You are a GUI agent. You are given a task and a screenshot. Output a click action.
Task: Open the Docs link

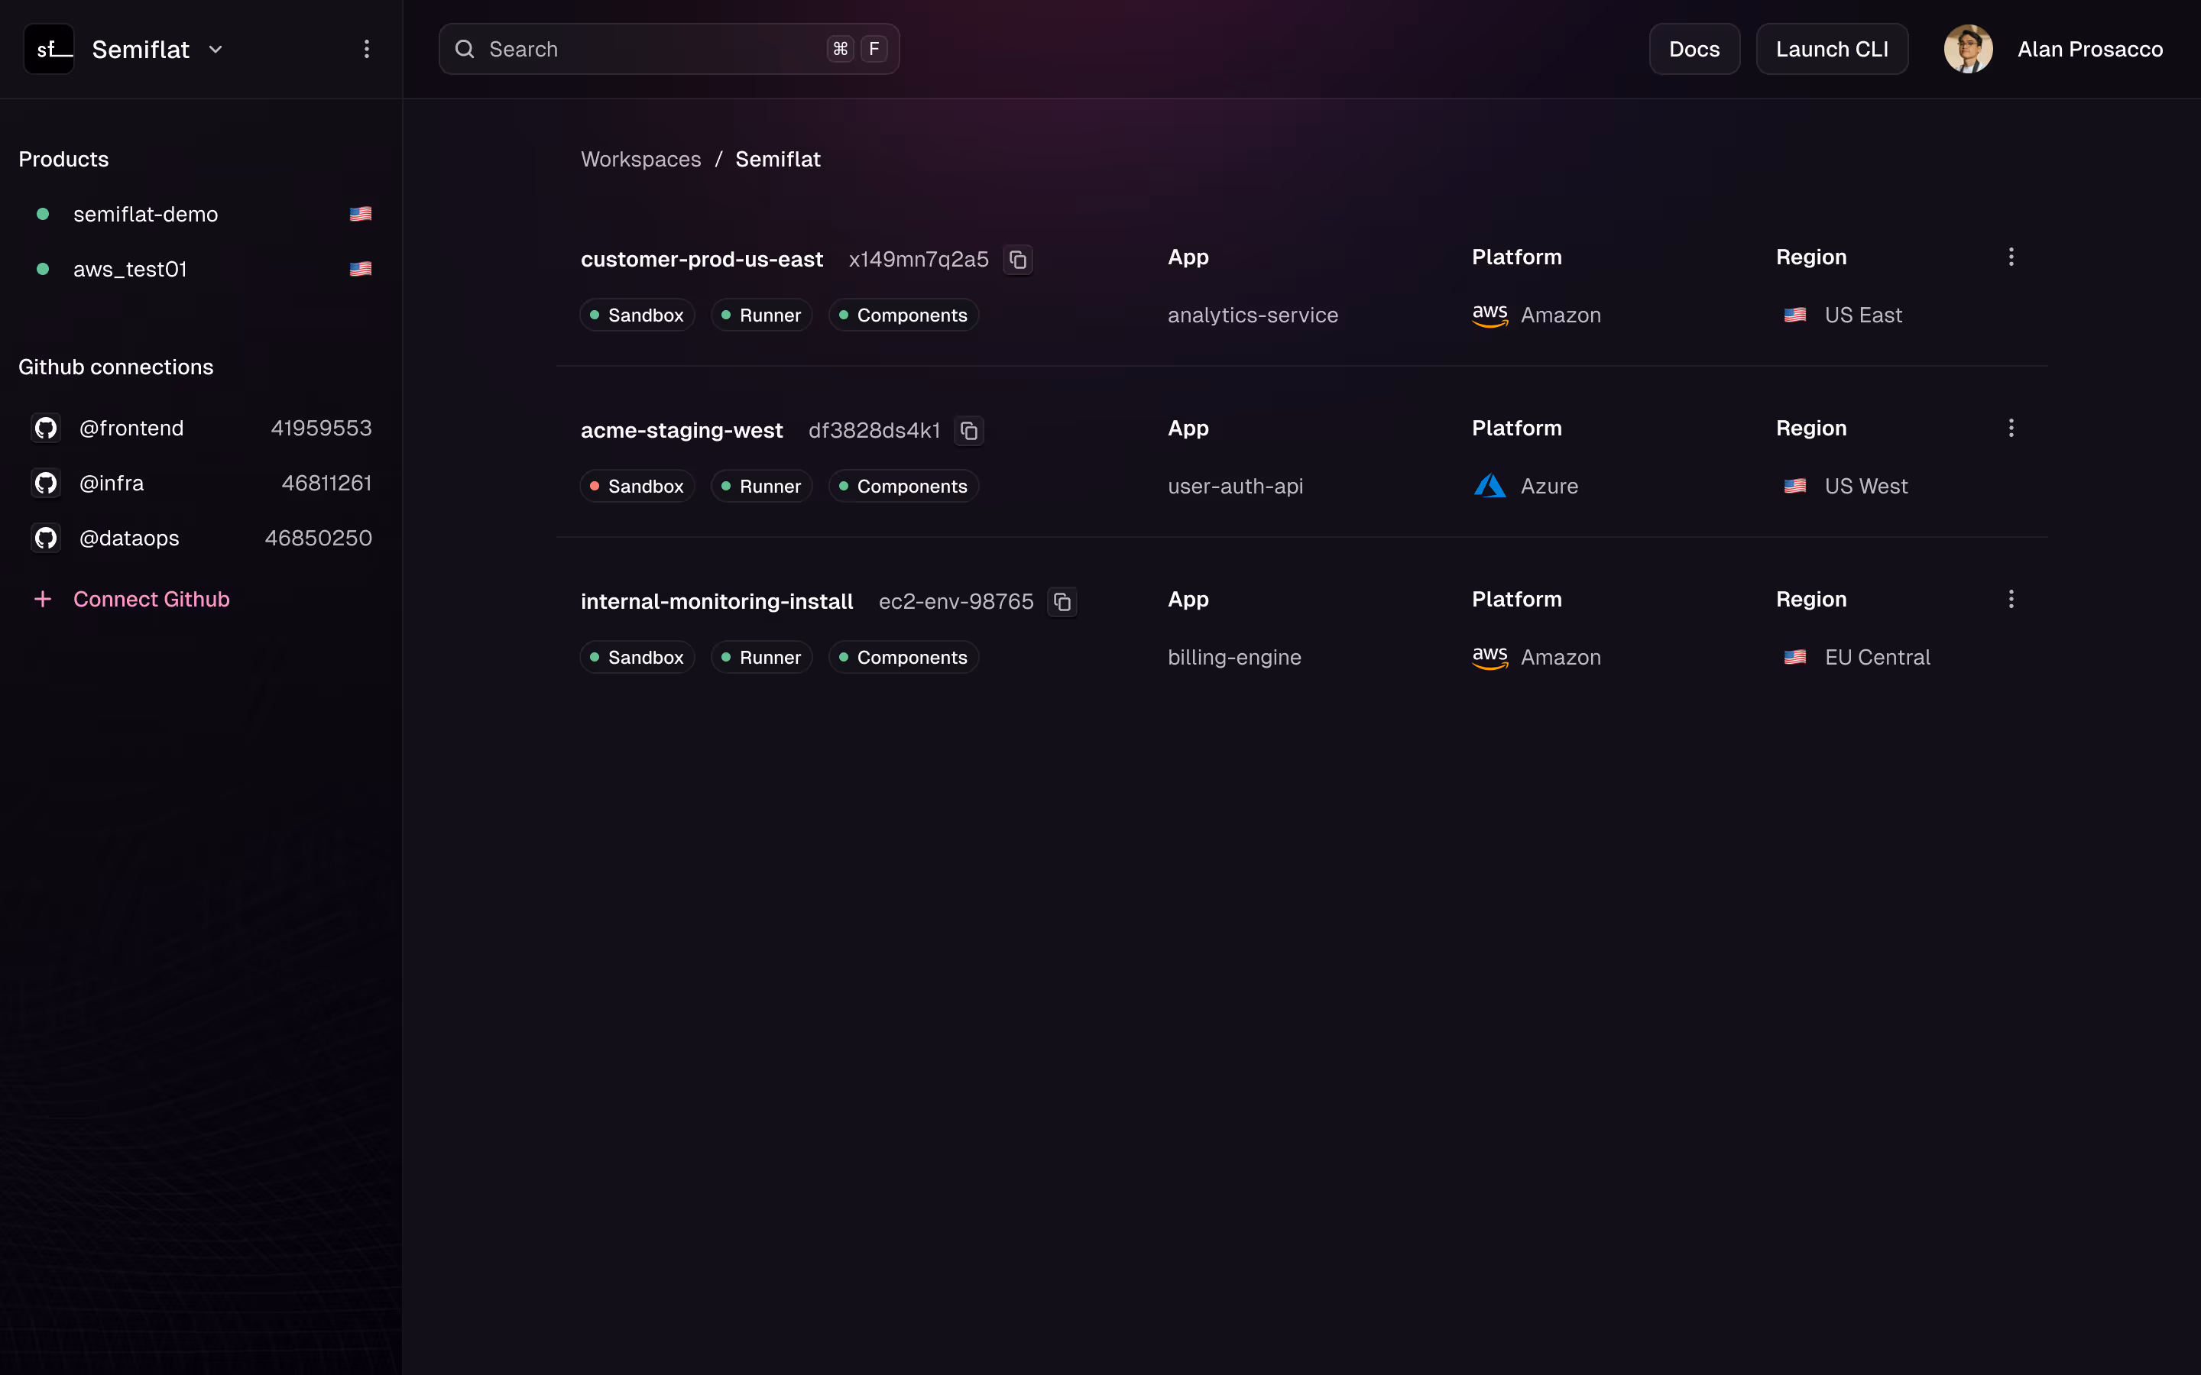click(x=1694, y=49)
